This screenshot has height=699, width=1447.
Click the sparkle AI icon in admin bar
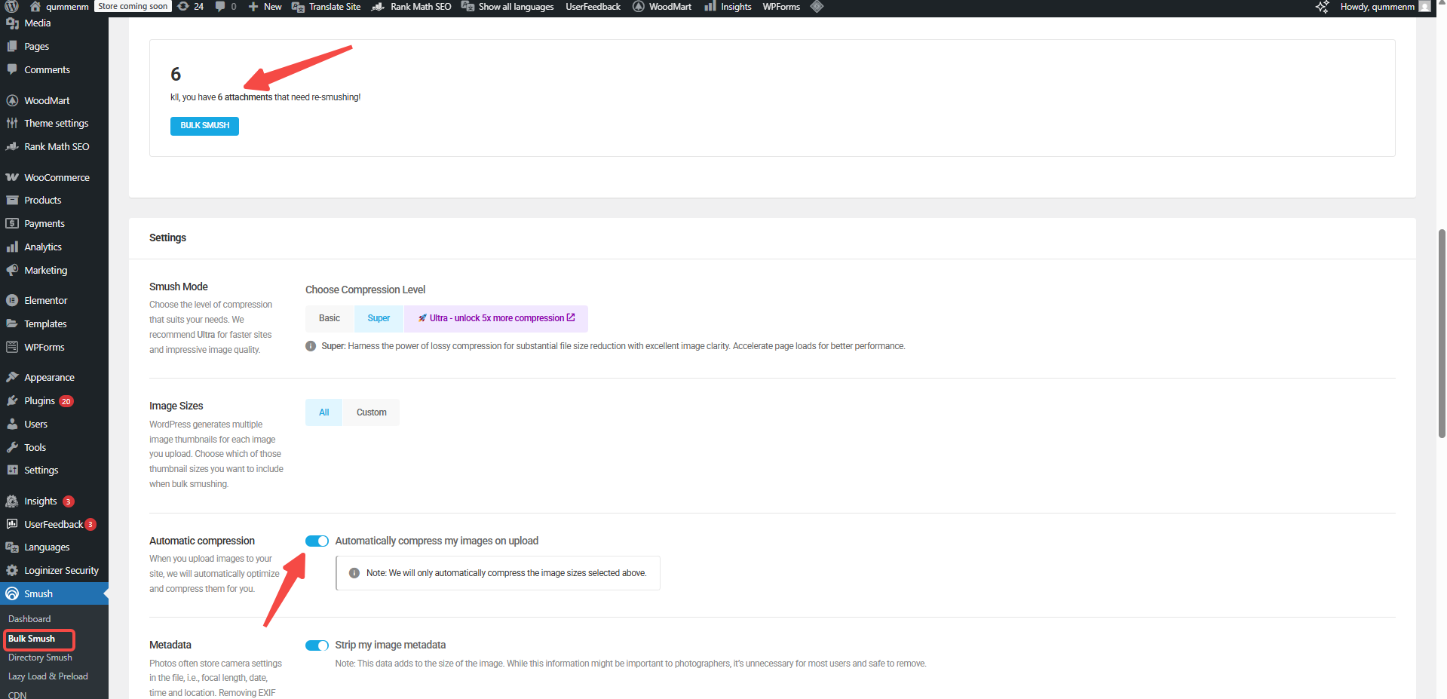click(1322, 7)
